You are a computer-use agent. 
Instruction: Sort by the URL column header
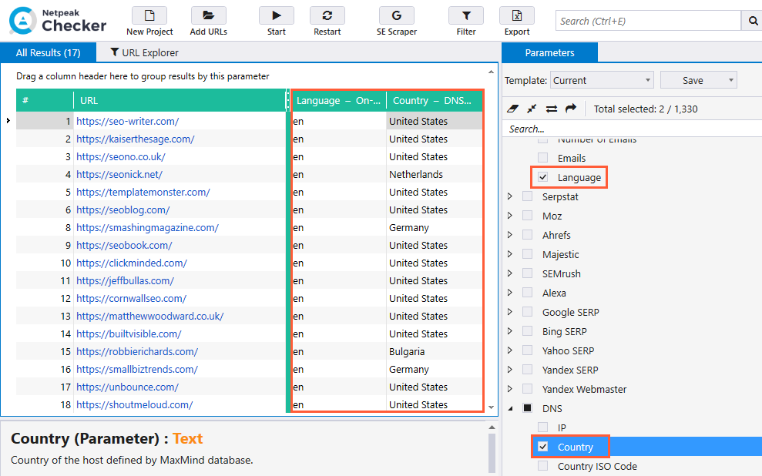pyautogui.click(x=180, y=101)
